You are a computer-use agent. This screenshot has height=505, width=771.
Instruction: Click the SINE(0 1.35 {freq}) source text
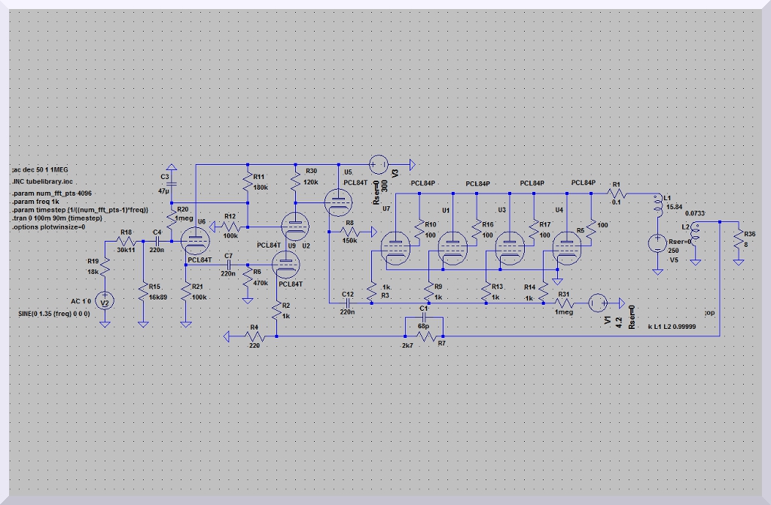pyautogui.click(x=54, y=313)
